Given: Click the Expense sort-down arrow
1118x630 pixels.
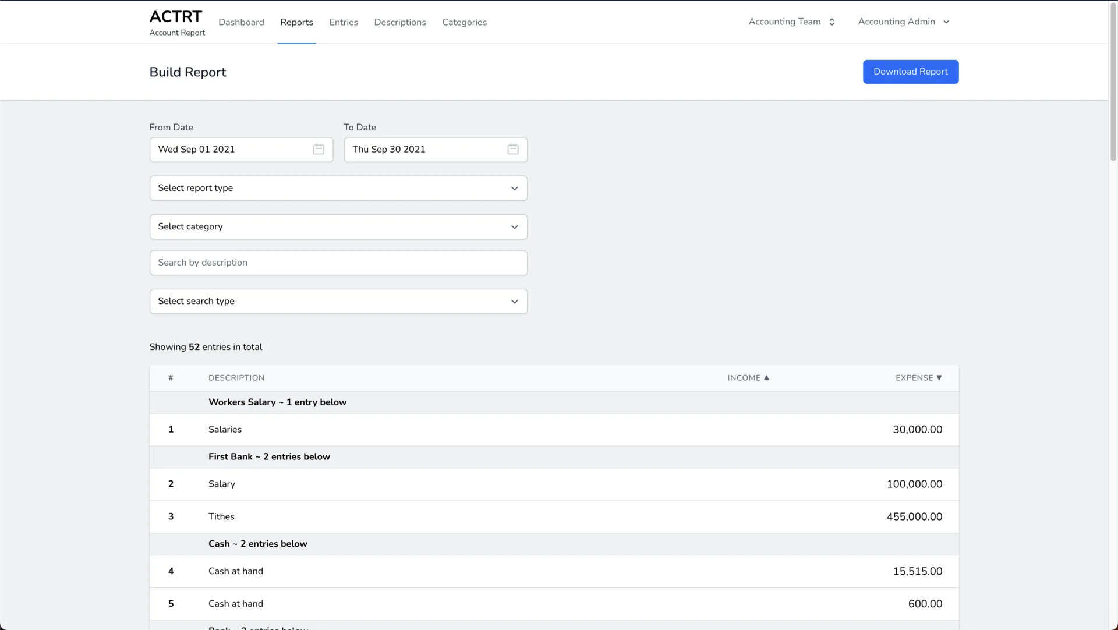Looking at the screenshot, I should pos(939,378).
